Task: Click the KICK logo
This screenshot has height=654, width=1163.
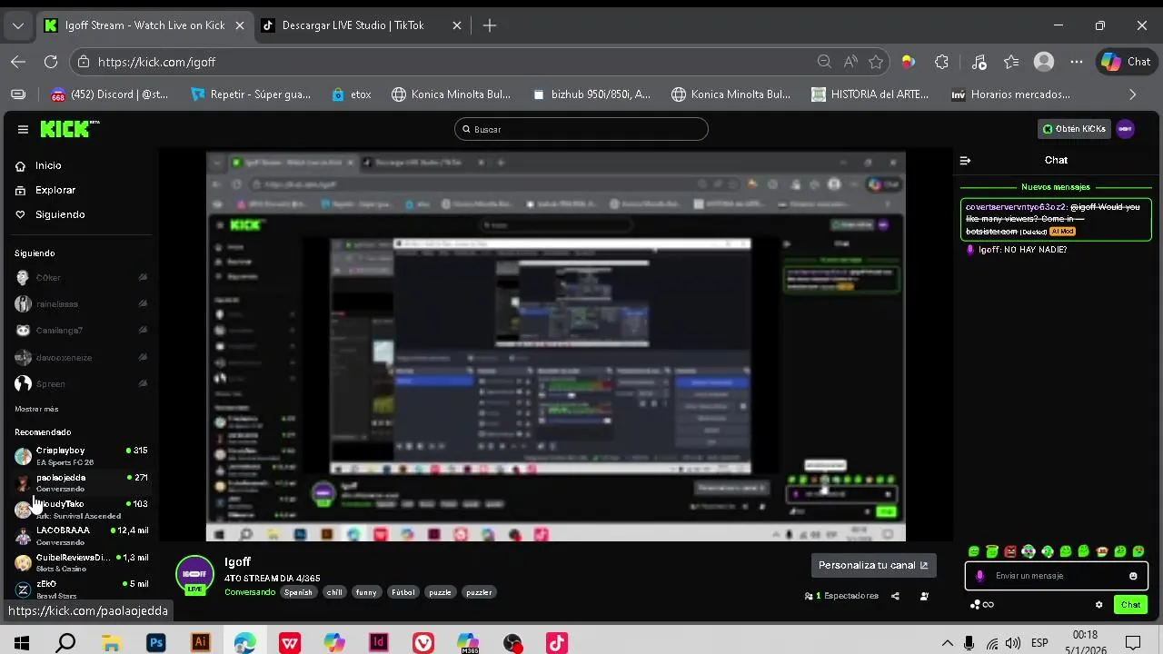Action: [x=70, y=129]
